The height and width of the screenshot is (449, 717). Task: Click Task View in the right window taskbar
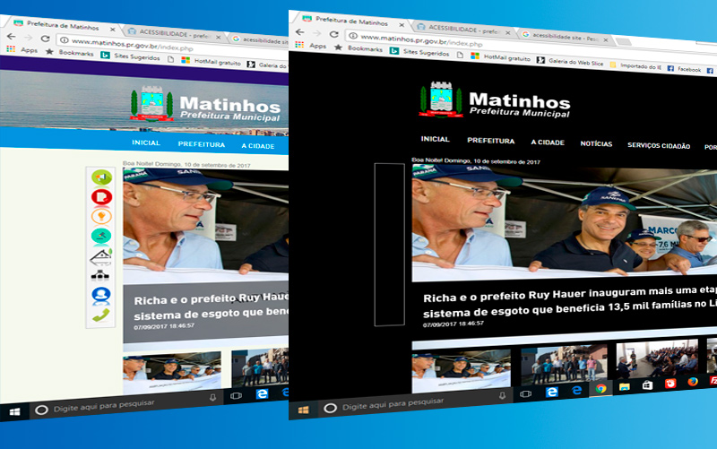pos(525,393)
